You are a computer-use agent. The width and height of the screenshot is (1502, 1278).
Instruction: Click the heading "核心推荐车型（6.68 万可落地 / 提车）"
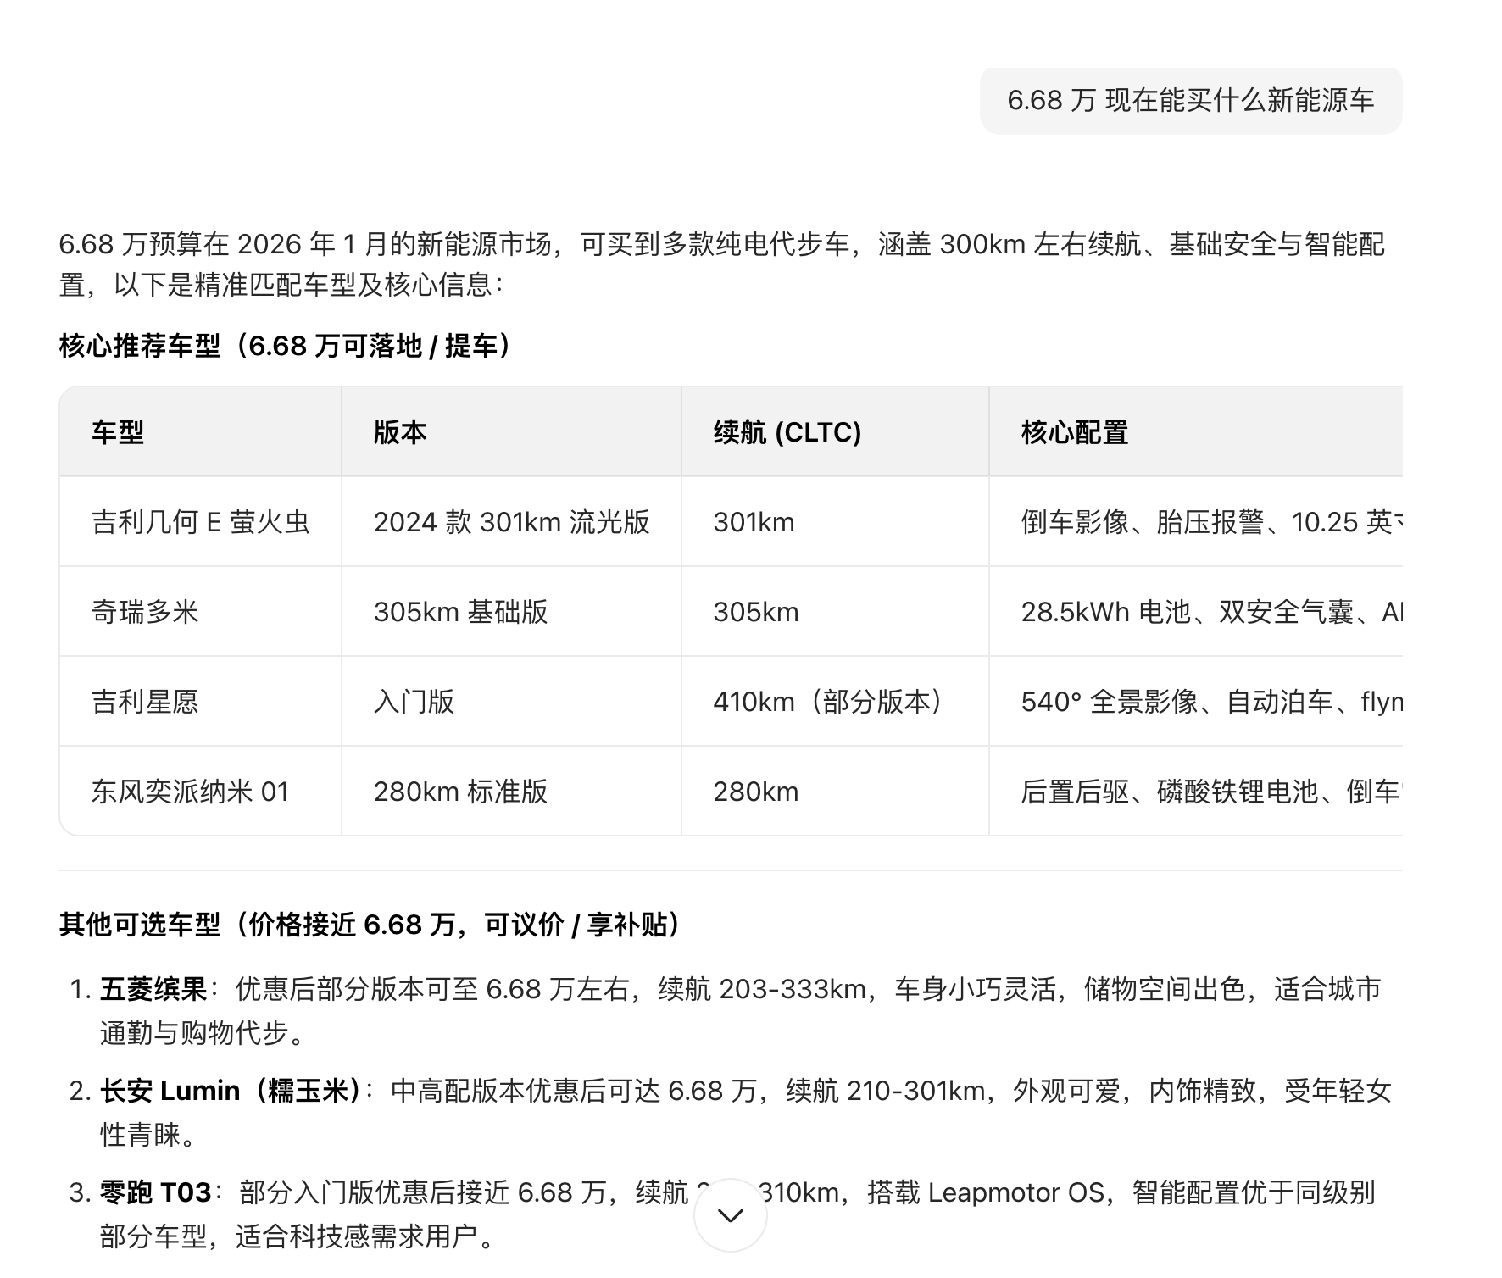(288, 346)
